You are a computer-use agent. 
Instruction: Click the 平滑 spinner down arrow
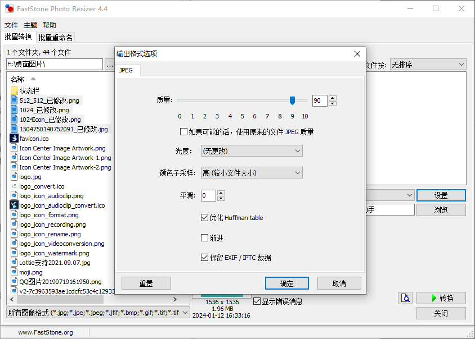pos(221,198)
